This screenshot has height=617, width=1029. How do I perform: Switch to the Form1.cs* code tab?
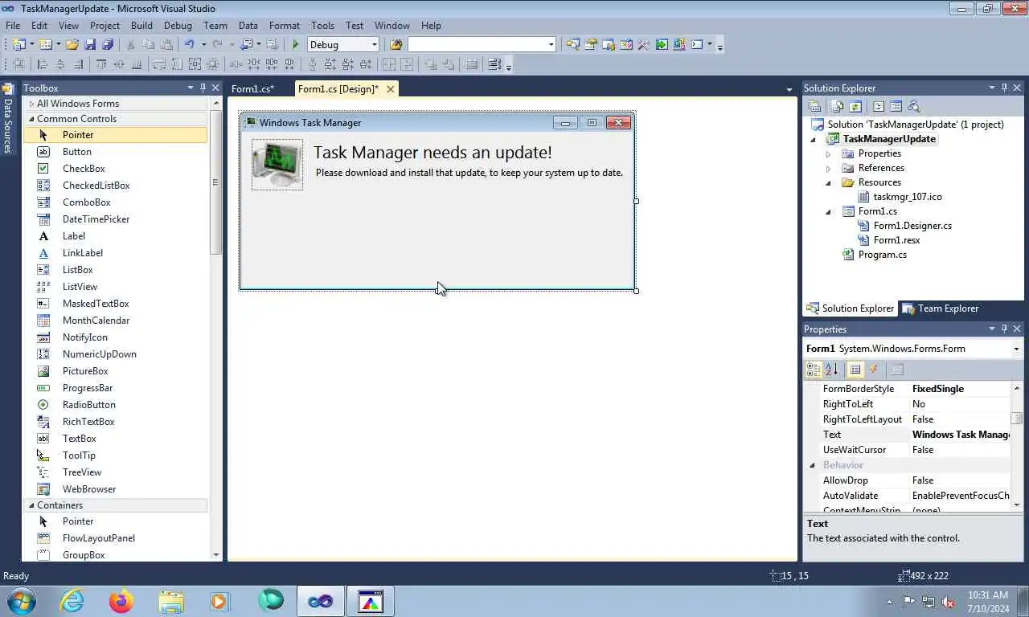click(x=252, y=89)
